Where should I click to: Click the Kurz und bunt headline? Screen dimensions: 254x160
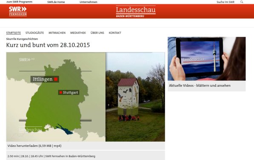click(48, 45)
